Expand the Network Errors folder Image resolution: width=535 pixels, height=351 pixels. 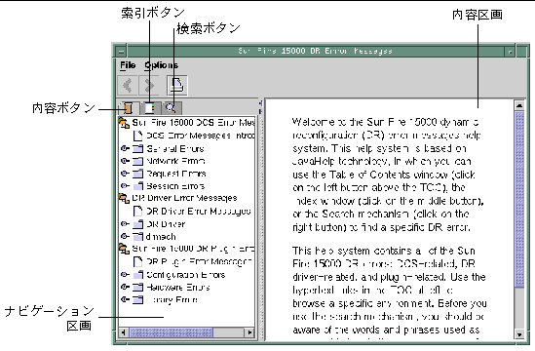(x=125, y=161)
